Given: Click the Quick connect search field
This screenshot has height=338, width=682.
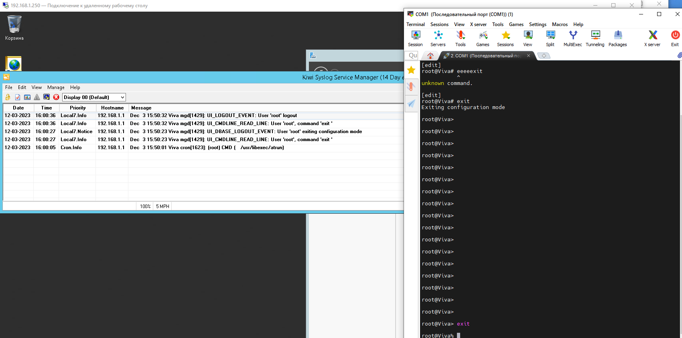Looking at the screenshot, I should (412, 56).
